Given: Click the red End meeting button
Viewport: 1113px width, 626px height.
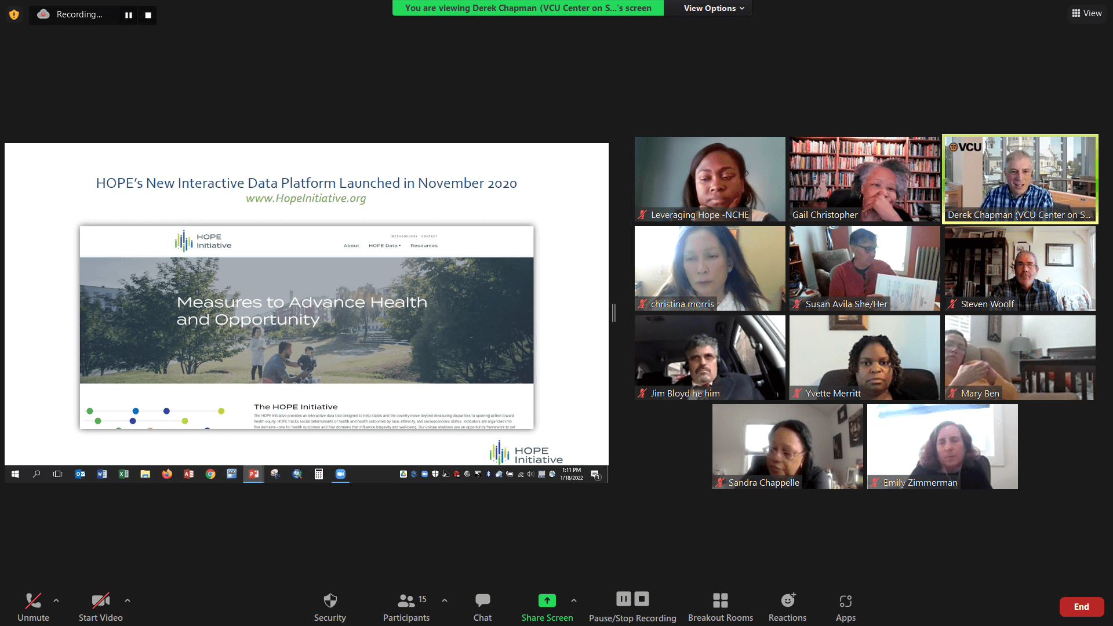Looking at the screenshot, I should (x=1081, y=607).
